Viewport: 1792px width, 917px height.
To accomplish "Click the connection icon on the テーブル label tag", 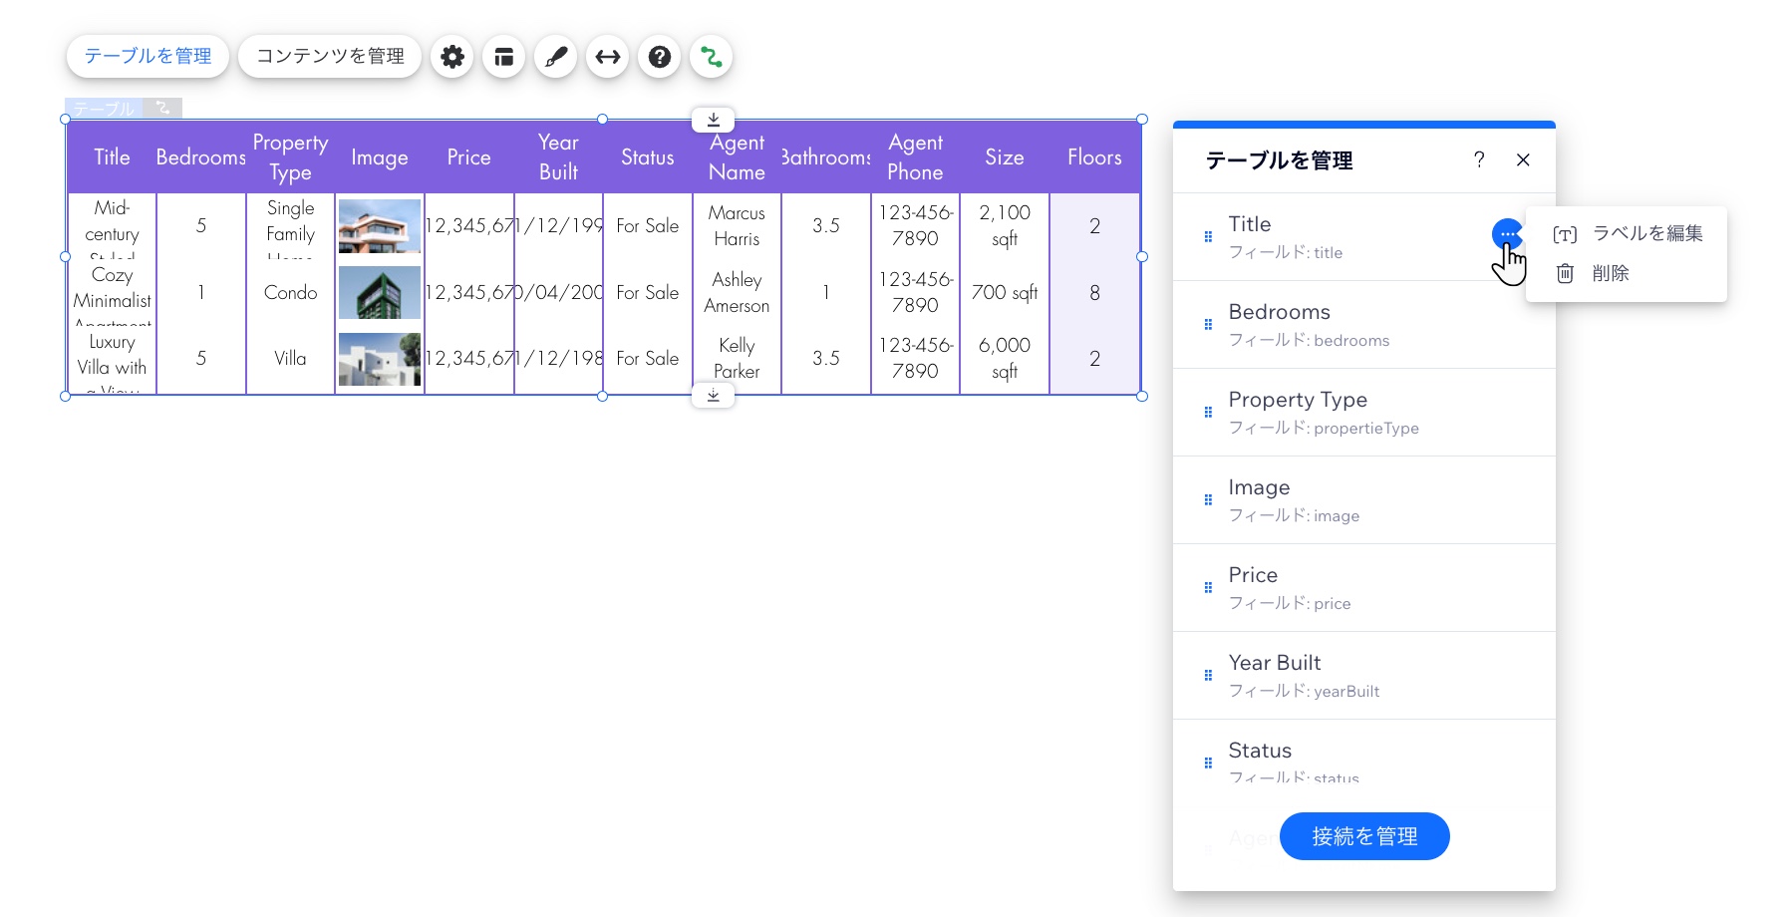I will (x=163, y=108).
